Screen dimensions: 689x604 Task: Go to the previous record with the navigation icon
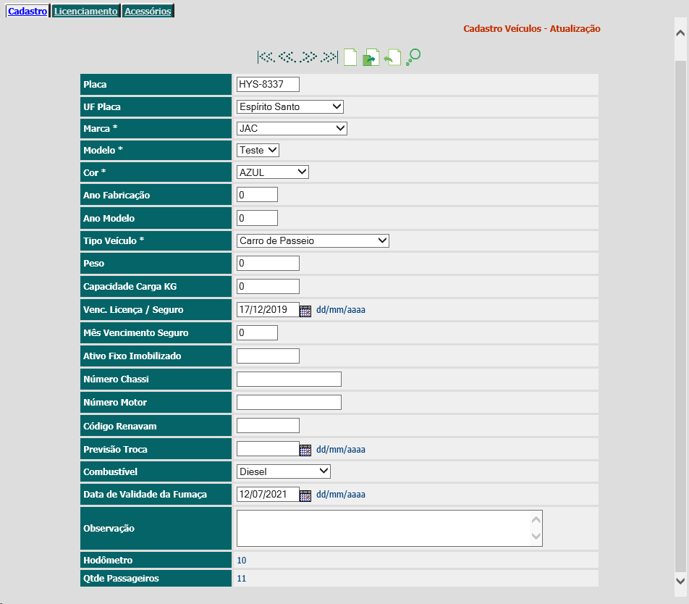point(288,57)
